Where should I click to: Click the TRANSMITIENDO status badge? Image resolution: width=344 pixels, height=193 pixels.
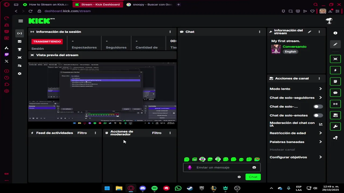pyautogui.click(x=47, y=42)
